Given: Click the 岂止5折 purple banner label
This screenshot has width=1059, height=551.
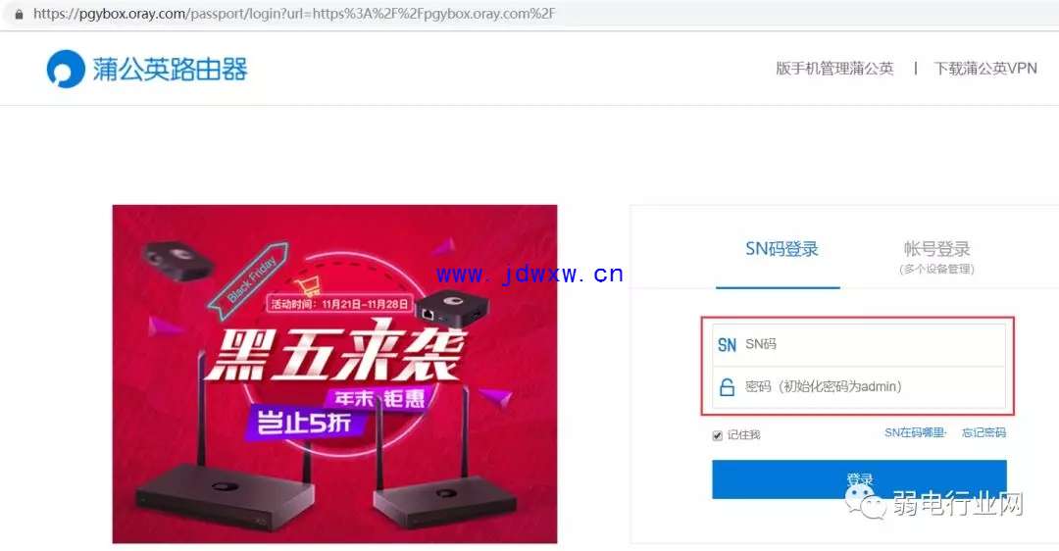Looking at the screenshot, I should (303, 423).
